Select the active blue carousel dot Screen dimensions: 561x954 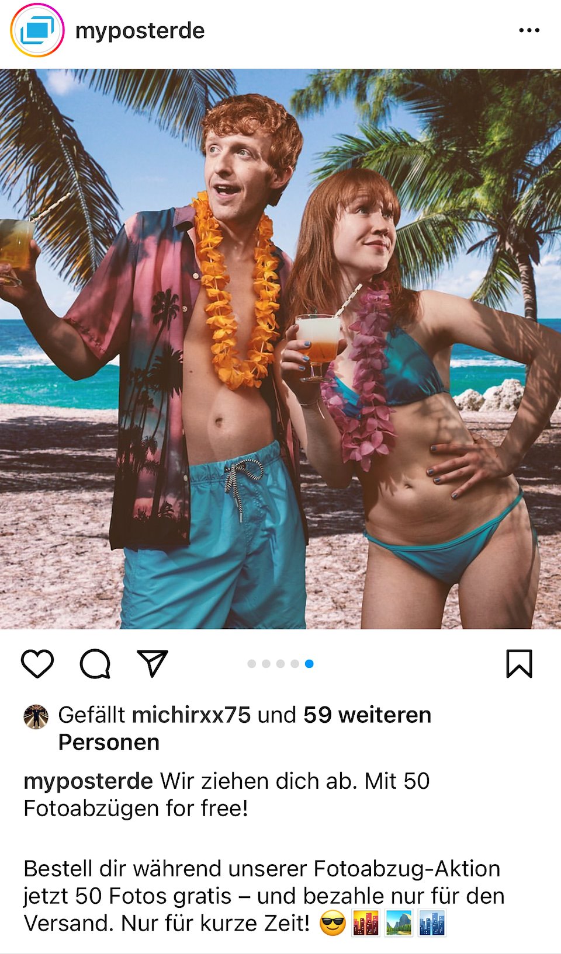point(309,664)
